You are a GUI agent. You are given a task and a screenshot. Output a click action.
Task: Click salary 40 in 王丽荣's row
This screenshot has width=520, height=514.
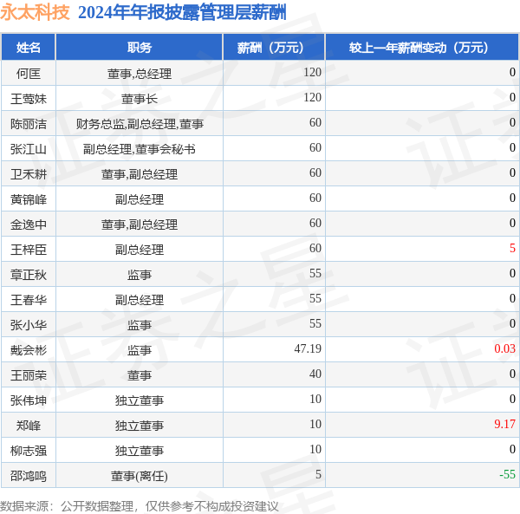point(315,374)
